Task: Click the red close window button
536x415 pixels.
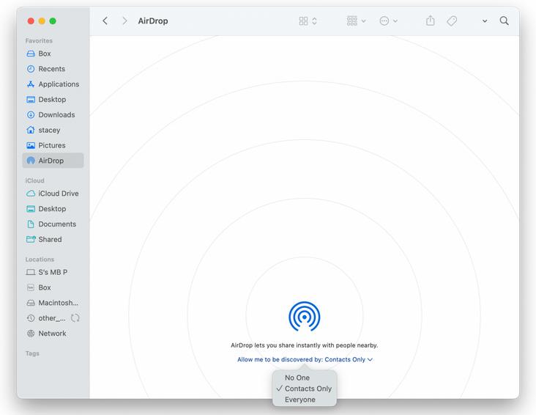Action: click(x=31, y=21)
